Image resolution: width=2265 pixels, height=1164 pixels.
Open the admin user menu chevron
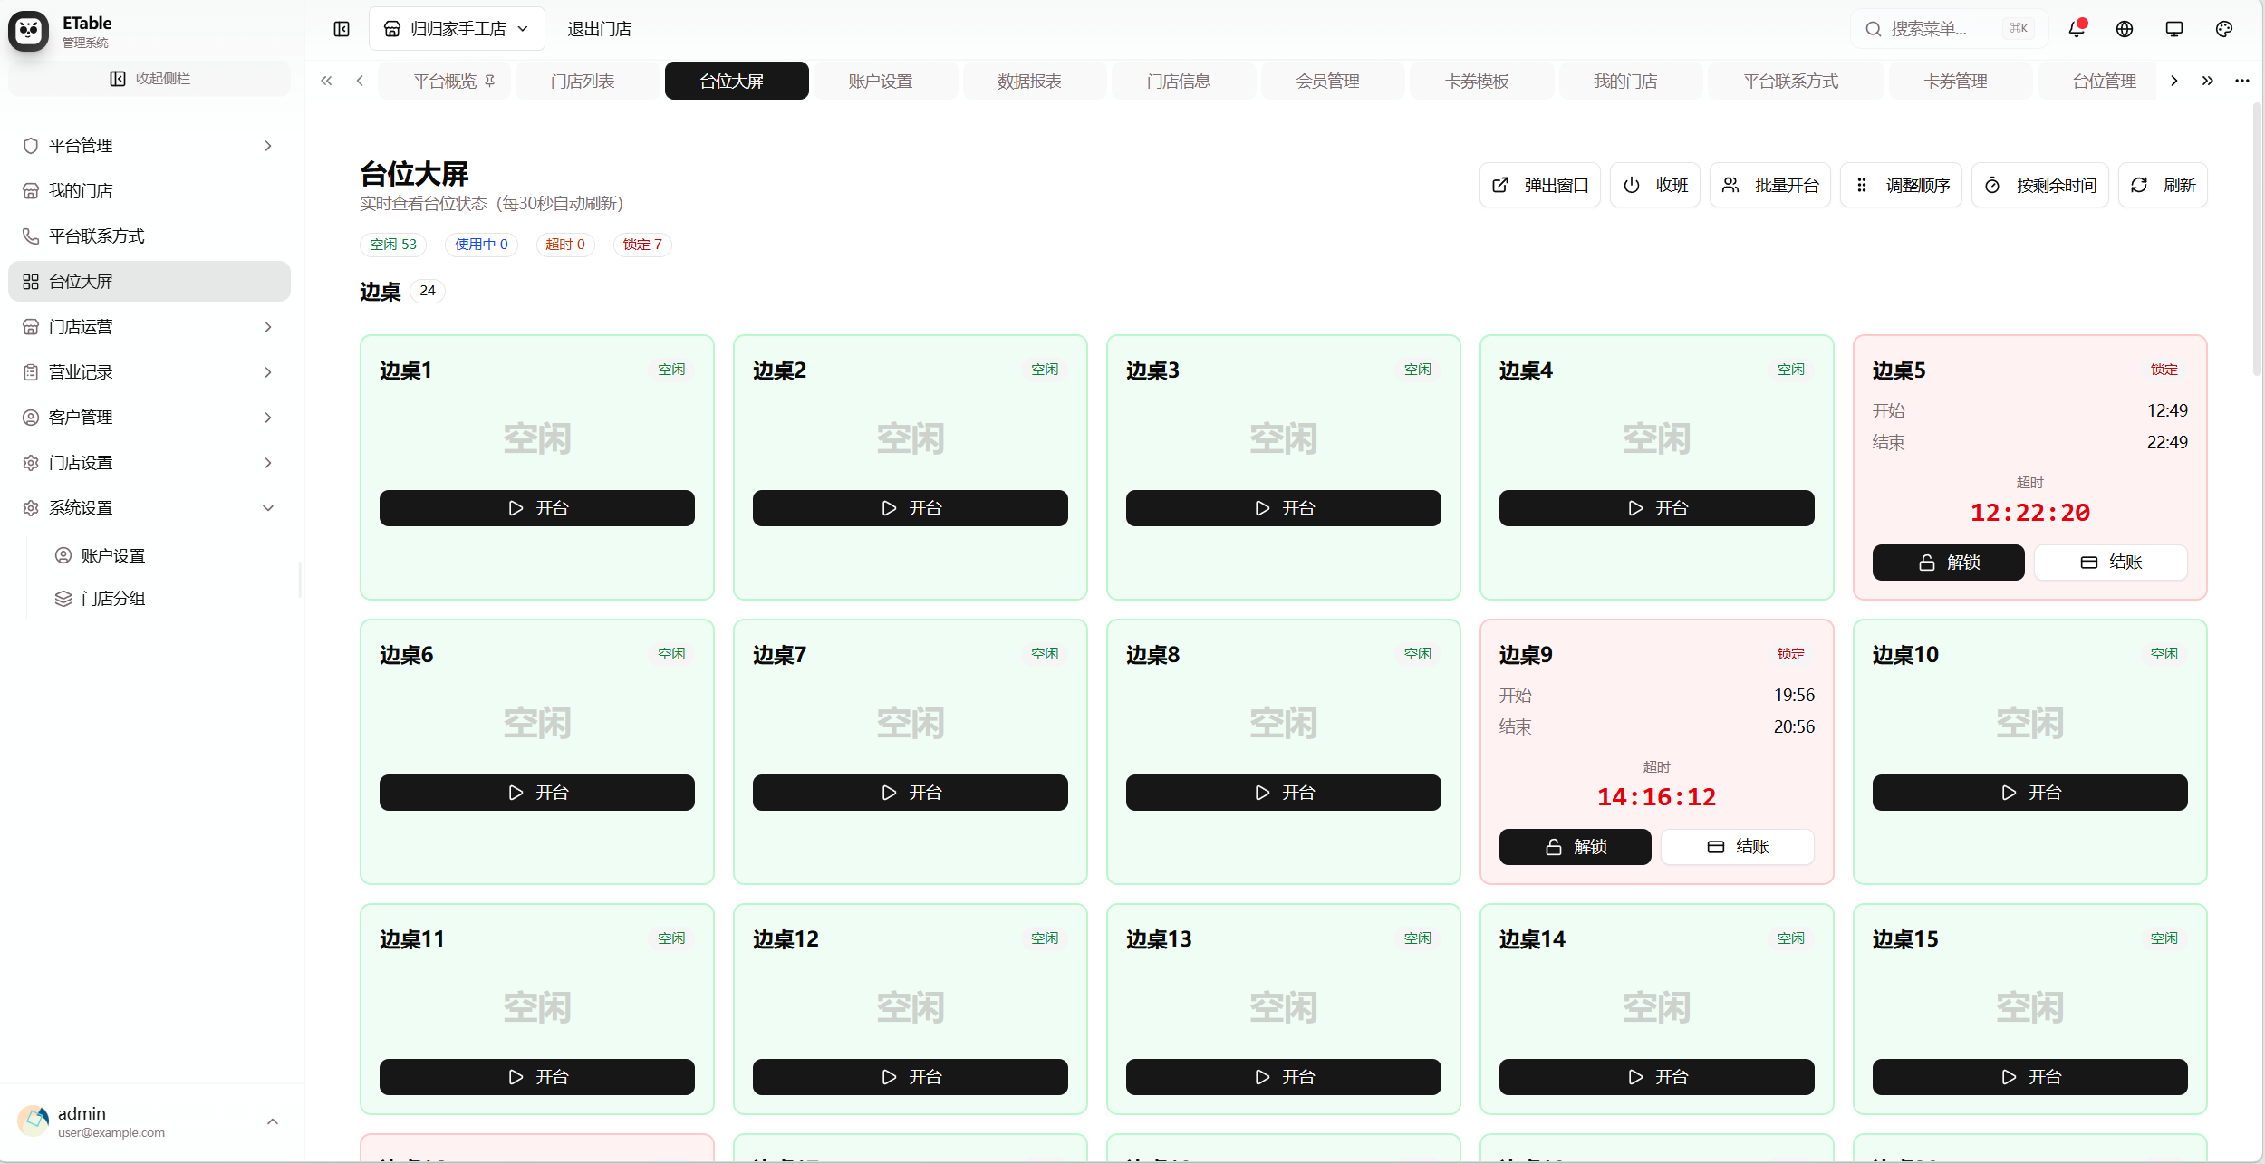click(273, 1121)
